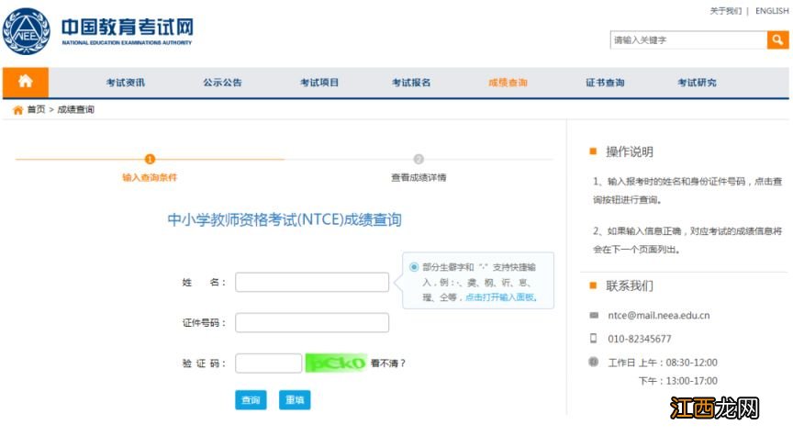Focus the keyword search box
Image resolution: width=793 pixels, height=436 pixels.
click(x=688, y=40)
